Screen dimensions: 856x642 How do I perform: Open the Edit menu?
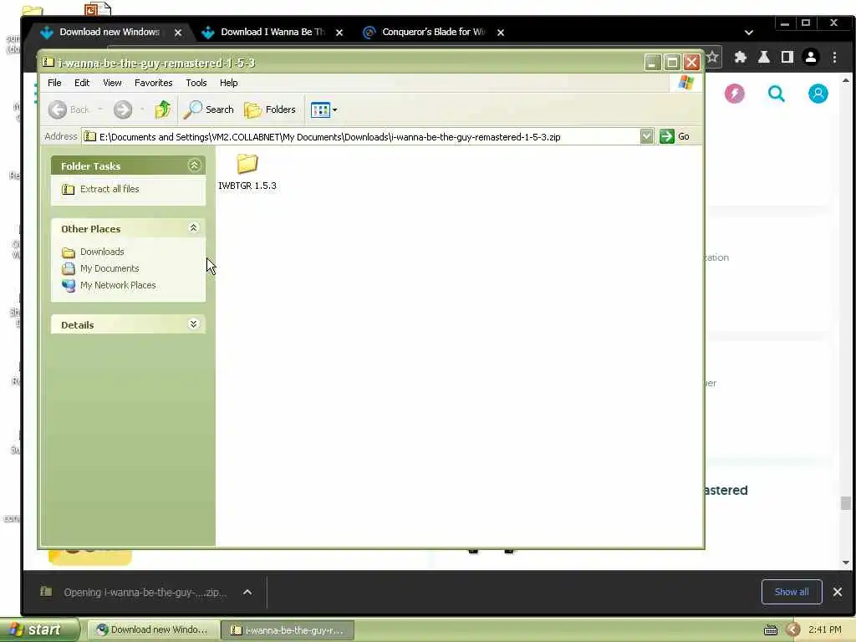point(82,83)
